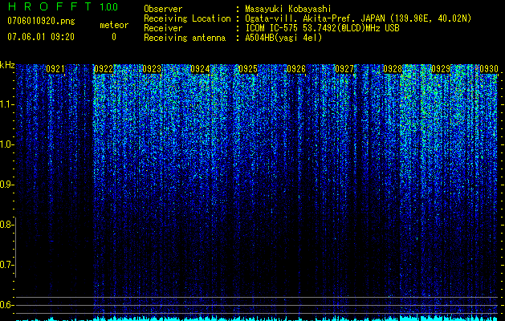Click the 0927 time marker
The height and width of the screenshot is (321, 505).
tap(344, 69)
